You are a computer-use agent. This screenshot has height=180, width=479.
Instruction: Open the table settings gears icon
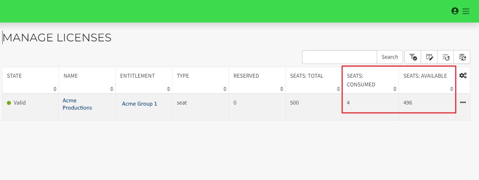463,76
